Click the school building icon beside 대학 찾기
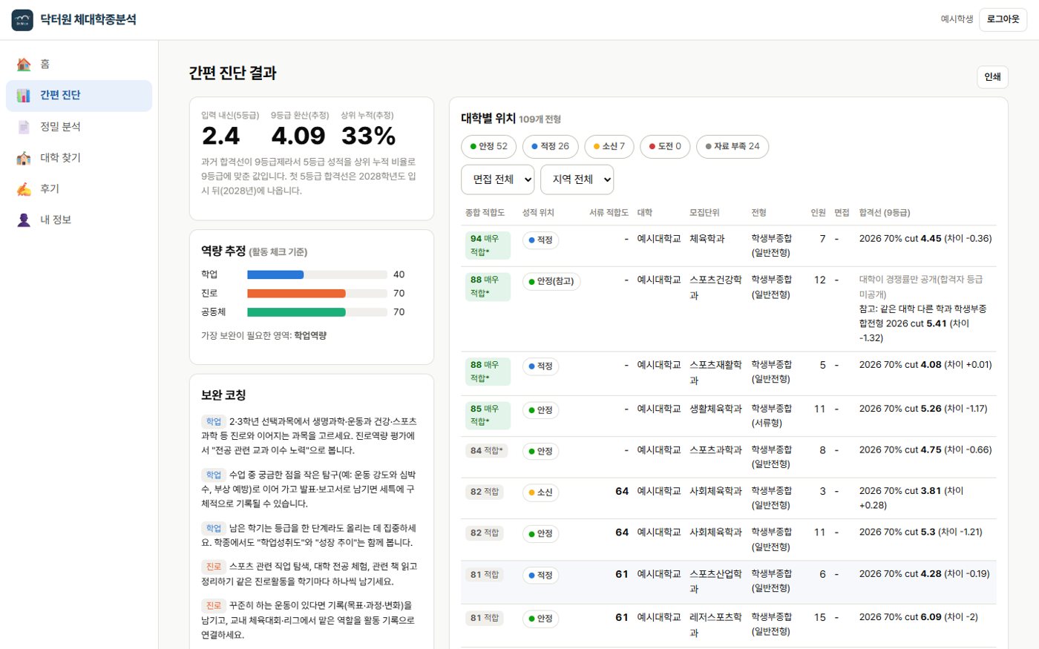This screenshot has width=1039, height=649. [24, 158]
